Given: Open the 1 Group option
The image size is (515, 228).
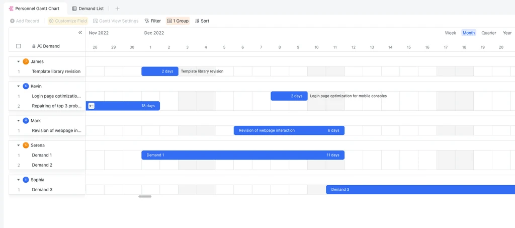Looking at the screenshot, I should pyautogui.click(x=178, y=21).
